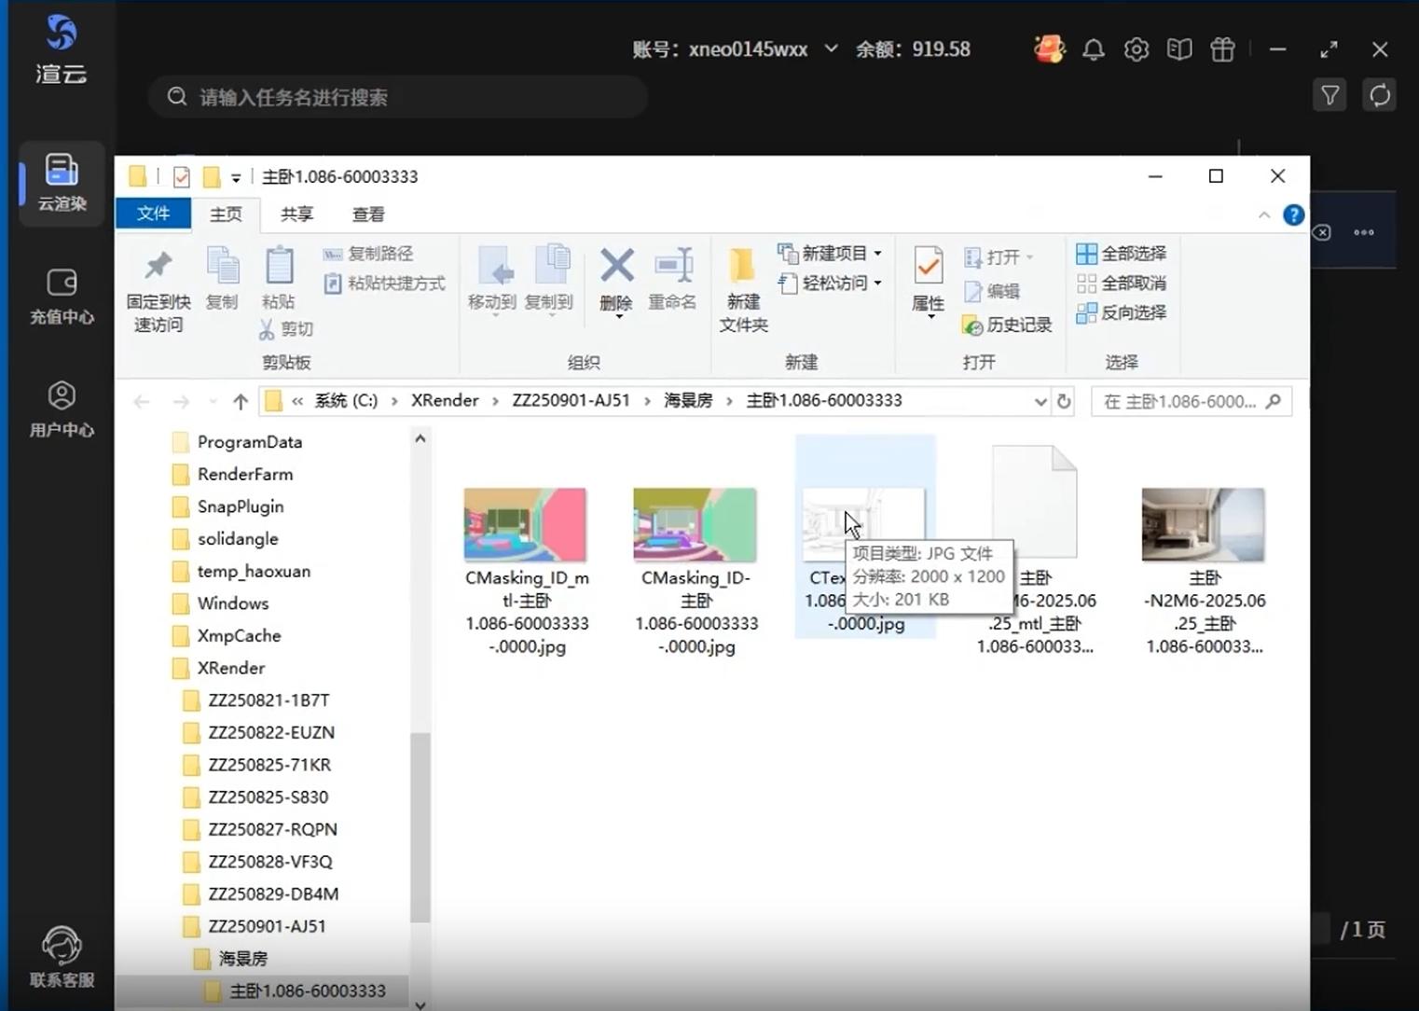Click the gift box icon
This screenshot has height=1011, width=1419.
1222,49
